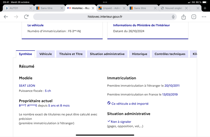
Task: Close the Unpaid - Admin tab
Action: point(124,8)
